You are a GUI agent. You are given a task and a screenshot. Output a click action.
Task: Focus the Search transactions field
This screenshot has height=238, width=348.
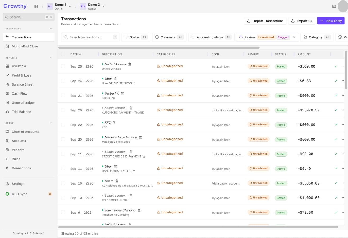point(90,37)
